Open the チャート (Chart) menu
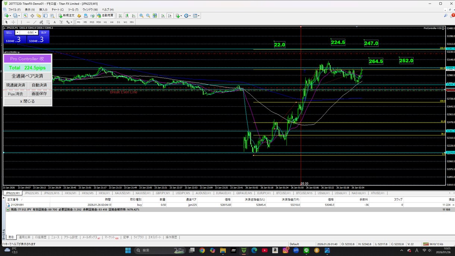 pyautogui.click(x=57, y=10)
